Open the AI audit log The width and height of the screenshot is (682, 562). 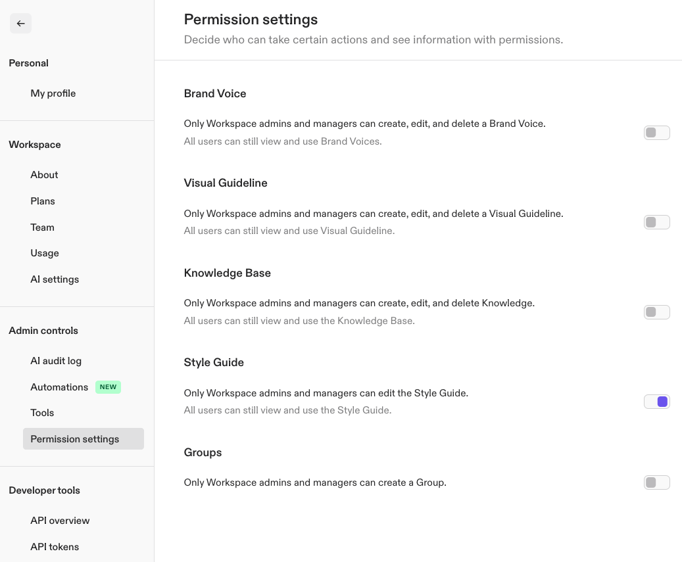pos(56,361)
